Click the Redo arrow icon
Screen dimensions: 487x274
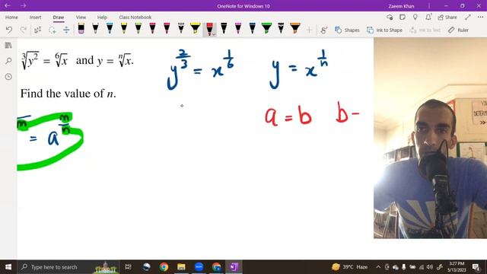(x=24, y=30)
